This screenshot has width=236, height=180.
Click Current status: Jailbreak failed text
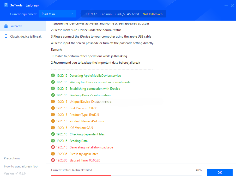[x=71, y=170]
